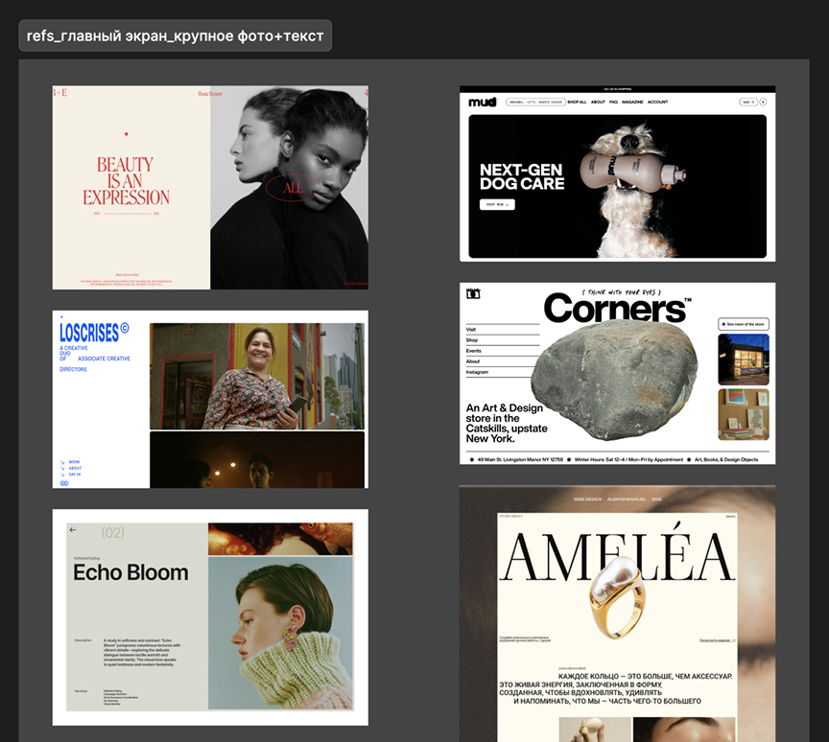Screen dimensions: 829x742
Task: Open MAGAZINE in the mud navigation
Action: (632, 102)
